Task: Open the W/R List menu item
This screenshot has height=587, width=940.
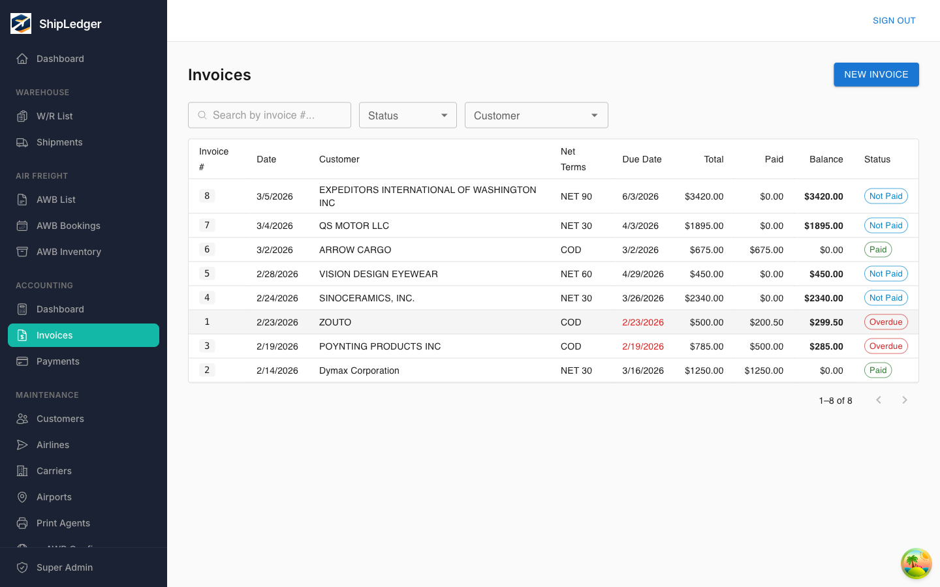Action: point(84,116)
